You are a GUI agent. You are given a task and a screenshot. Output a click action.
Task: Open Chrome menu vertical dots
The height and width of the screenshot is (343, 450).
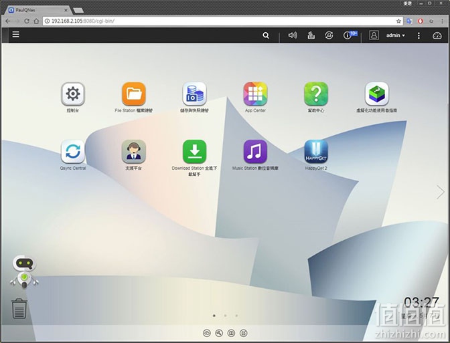(x=442, y=21)
